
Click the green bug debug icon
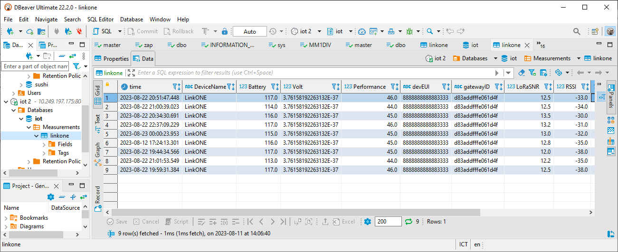click(409, 31)
